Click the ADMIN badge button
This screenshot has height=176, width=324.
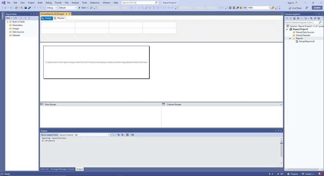[317, 8]
